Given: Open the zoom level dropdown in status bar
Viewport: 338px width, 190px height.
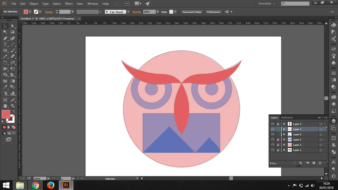Looking at the screenshot, I should tap(48, 179).
